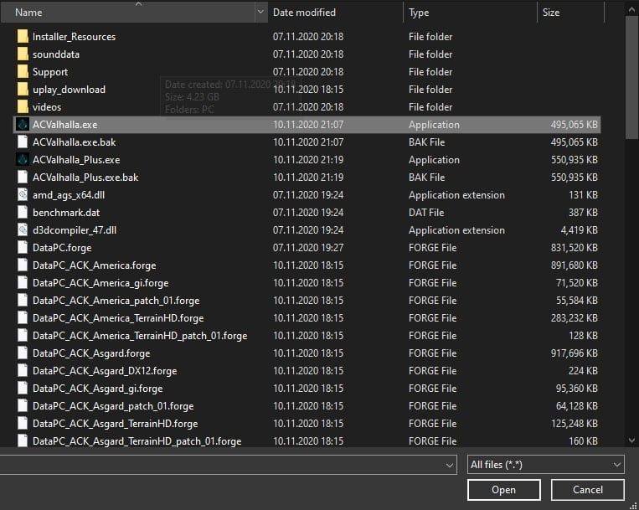Select the file name ACValhalla.exe
The image size is (639, 510).
tap(64, 125)
